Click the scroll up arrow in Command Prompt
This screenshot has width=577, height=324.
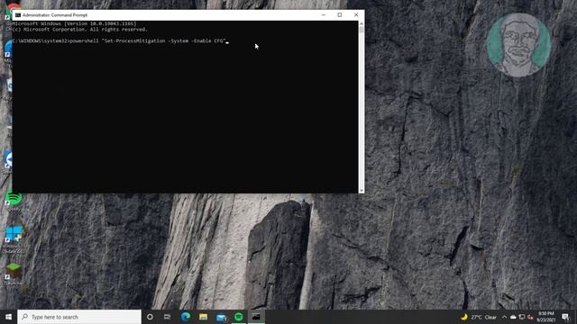point(362,23)
